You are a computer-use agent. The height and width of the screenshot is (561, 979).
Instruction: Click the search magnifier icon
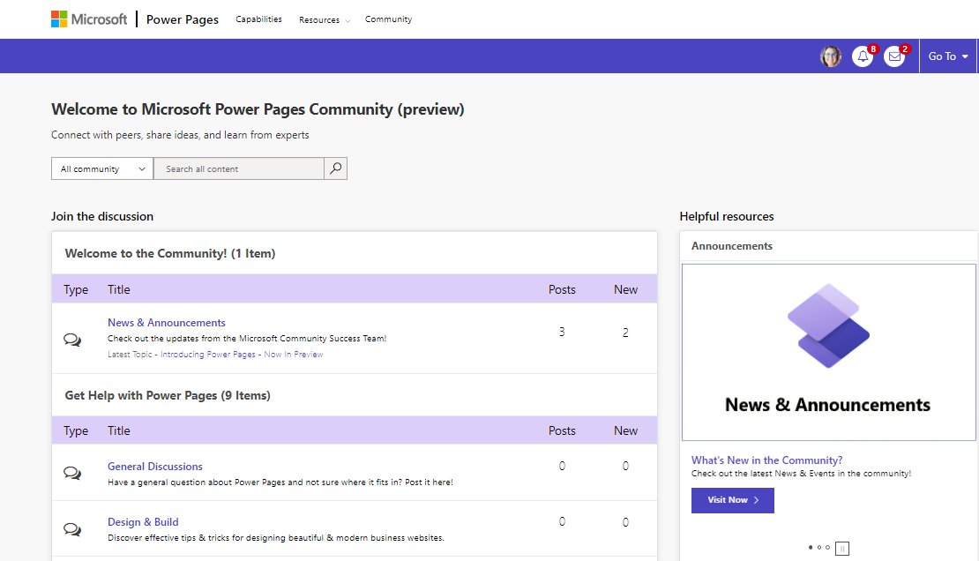click(x=336, y=168)
